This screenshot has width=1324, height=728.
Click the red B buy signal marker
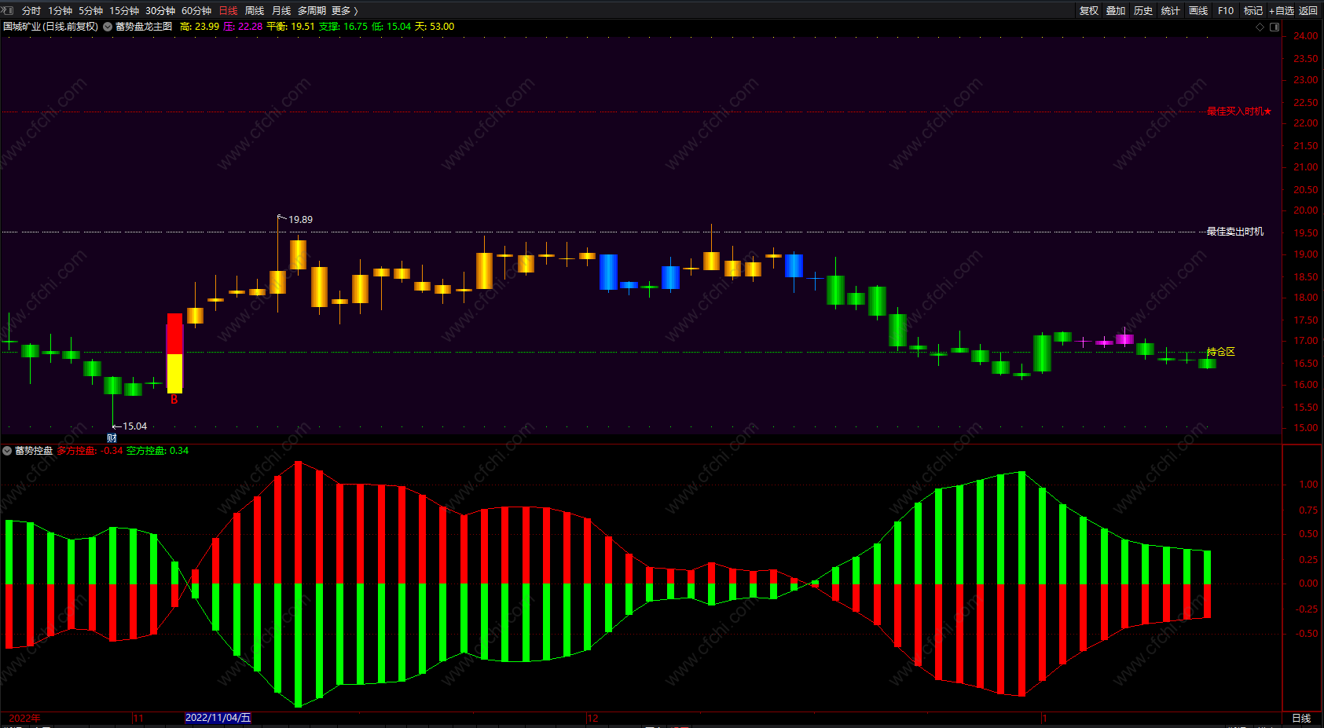coord(174,400)
